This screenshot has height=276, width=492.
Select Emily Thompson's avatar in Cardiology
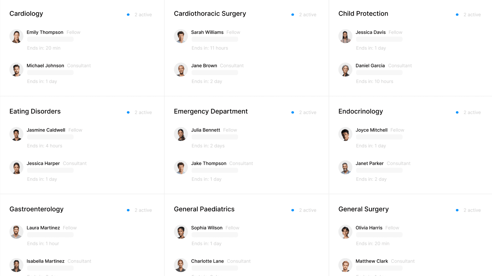click(x=16, y=36)
